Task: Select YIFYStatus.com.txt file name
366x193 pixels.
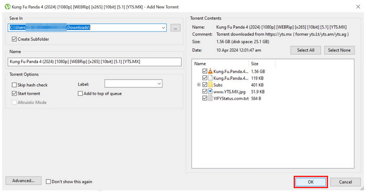Action: tap(231, 98)
